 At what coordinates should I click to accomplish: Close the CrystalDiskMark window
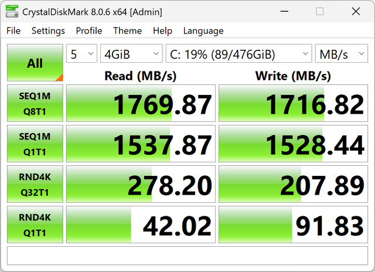point(356,11)
